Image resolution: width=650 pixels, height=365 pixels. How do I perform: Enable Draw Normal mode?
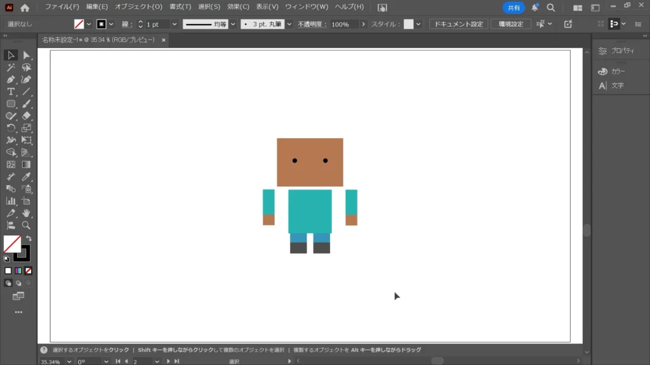tap(8, 283)
